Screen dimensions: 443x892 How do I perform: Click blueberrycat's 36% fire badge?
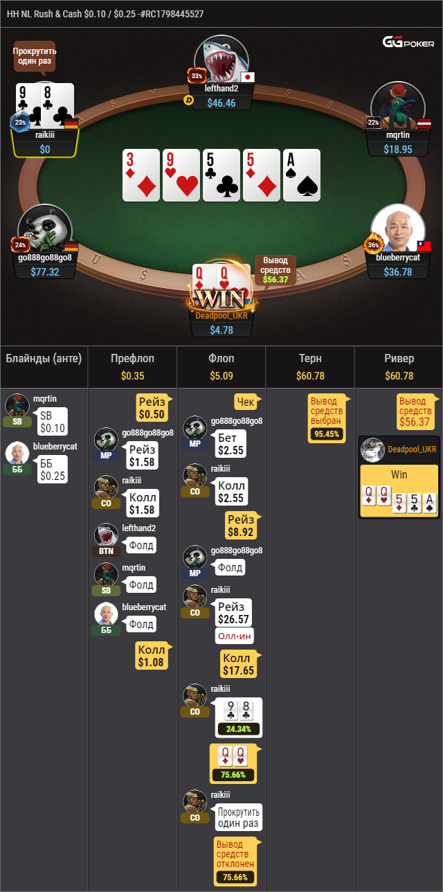[x=373, y=244]
